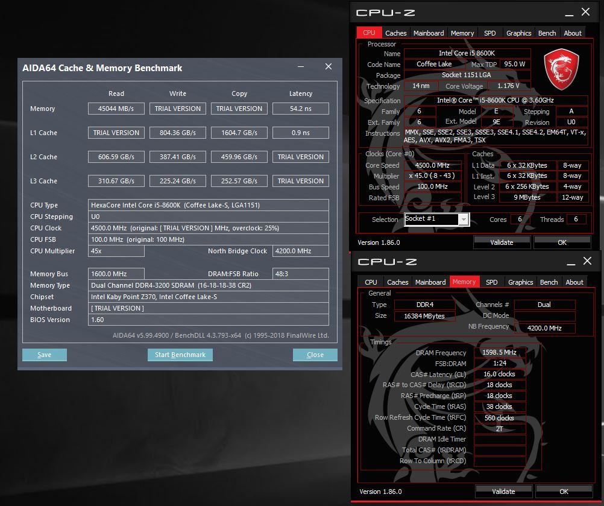Click memory Size 16384 MBytes value

[x=424, y=316]
